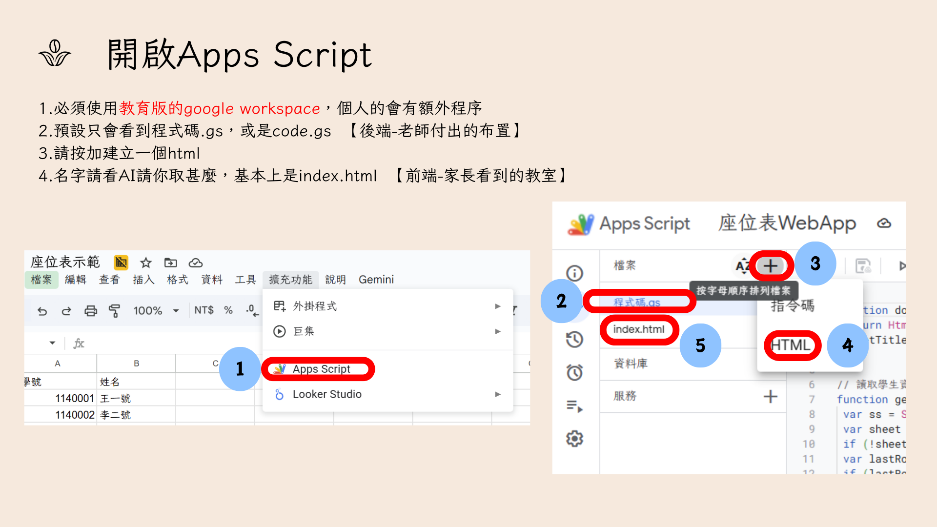Click the AZ sort files alphabetically icon
Screen dimensions: 937x527
[742, 266]
